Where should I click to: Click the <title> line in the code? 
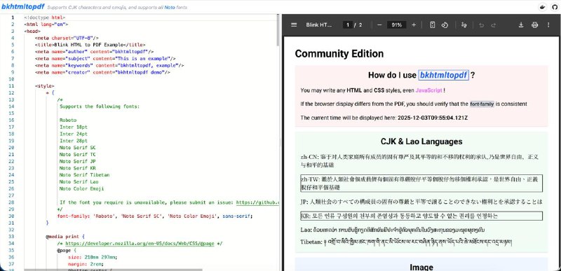90,45
